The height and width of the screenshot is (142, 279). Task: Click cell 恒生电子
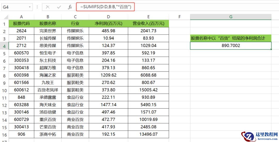coord(48,53)
